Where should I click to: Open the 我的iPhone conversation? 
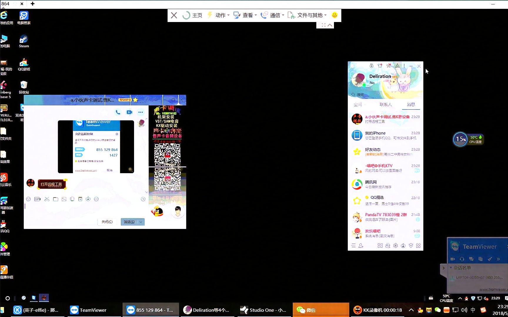coord(385,135)
